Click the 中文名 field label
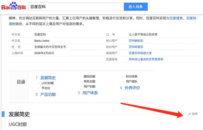203x130 pixels. (x=16, y=34)
